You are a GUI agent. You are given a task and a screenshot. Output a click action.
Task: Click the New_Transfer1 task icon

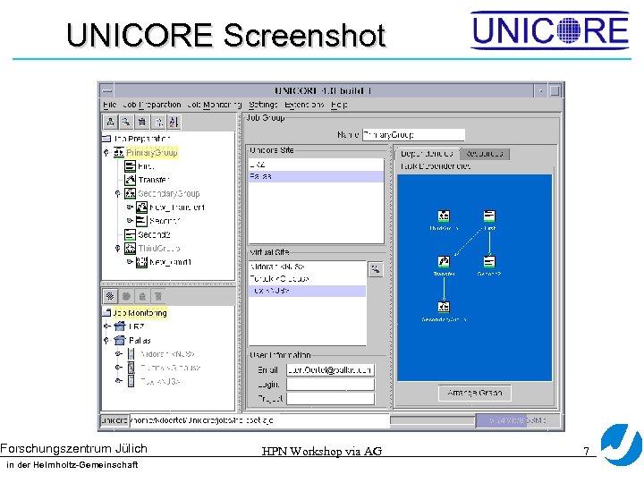(141, 207)
